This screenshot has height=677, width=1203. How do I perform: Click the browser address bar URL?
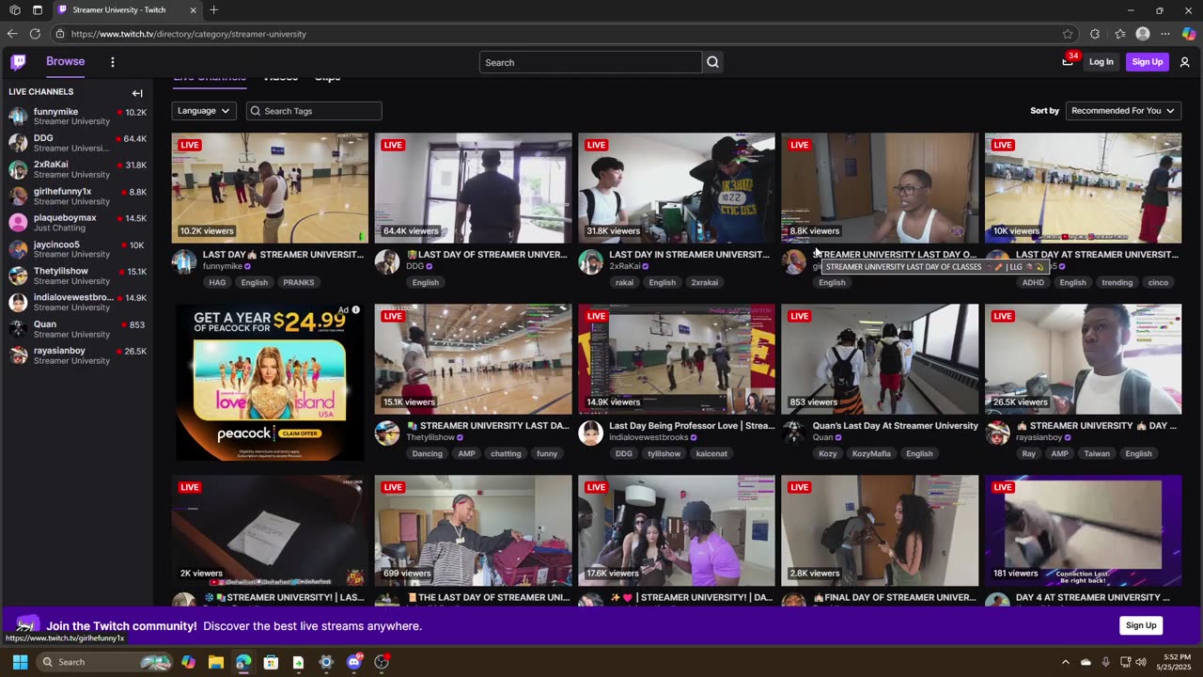[x=188, y=34]
